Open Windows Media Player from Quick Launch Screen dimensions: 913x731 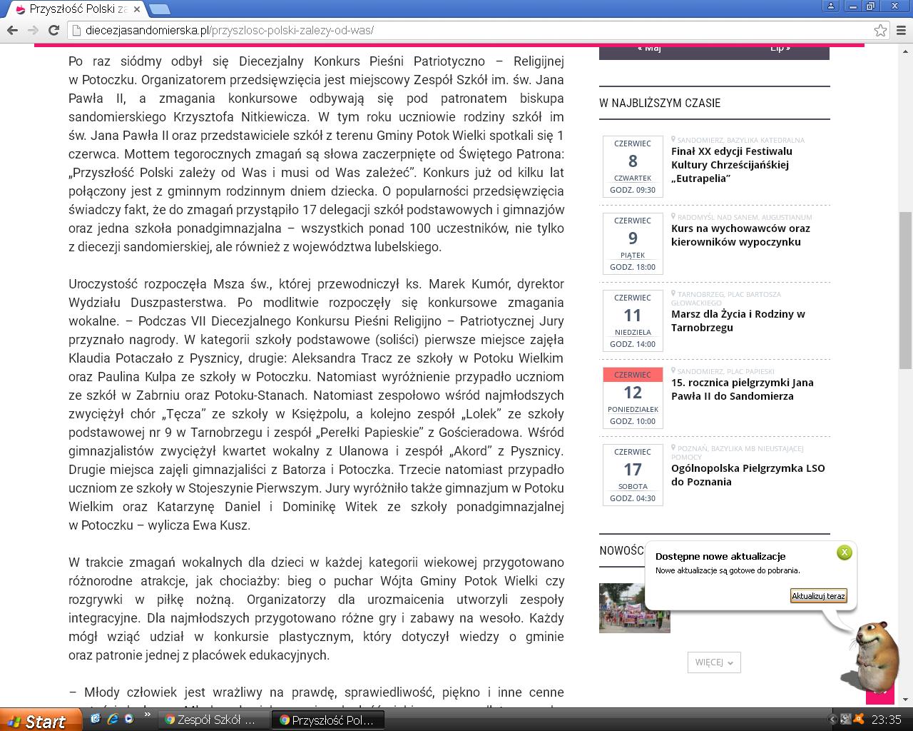[129, 720]
